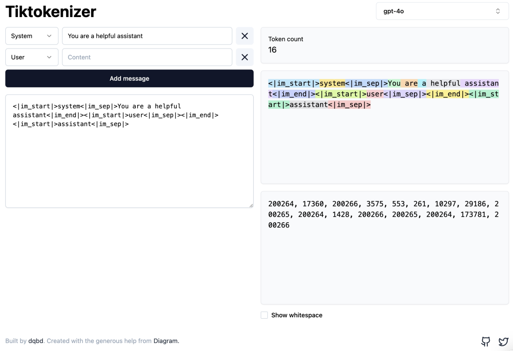
Task: Click the highlighted 'system' token
Action: pos(332,84)
